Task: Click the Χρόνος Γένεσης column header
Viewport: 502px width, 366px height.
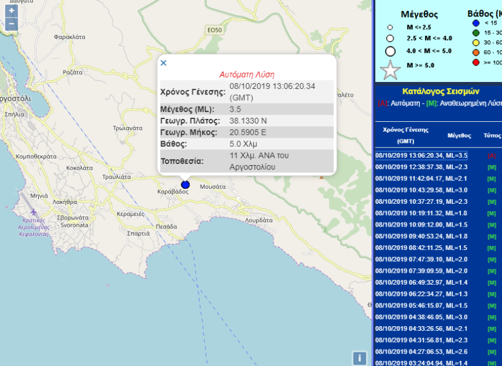Action: coord(406,135)
